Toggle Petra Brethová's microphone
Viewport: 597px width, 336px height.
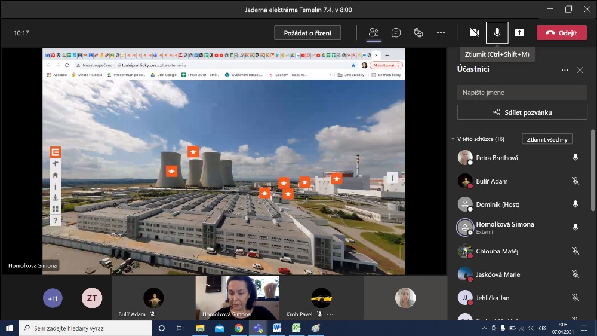click(576, 158)
